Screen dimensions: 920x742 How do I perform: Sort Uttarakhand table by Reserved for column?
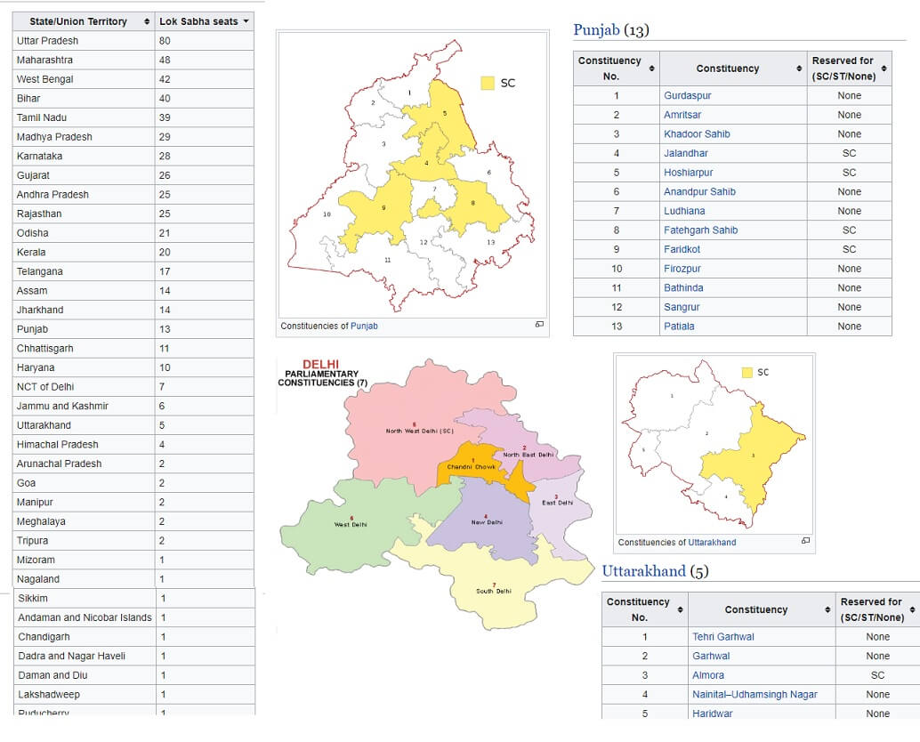tap(911, 609)
